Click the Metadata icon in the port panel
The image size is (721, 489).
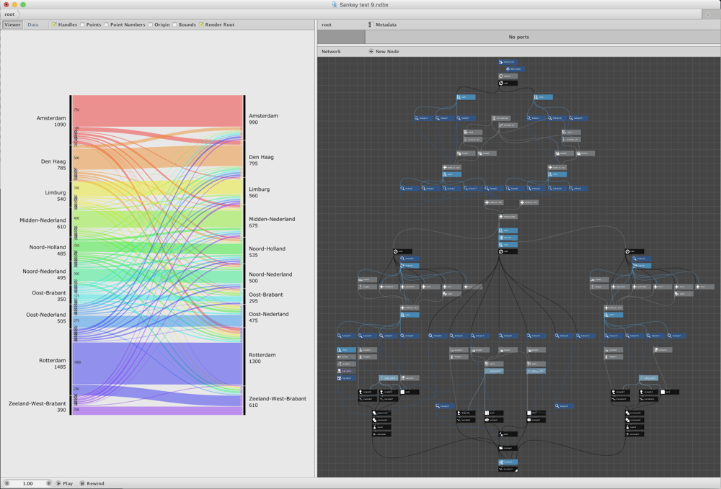point(371,24)
